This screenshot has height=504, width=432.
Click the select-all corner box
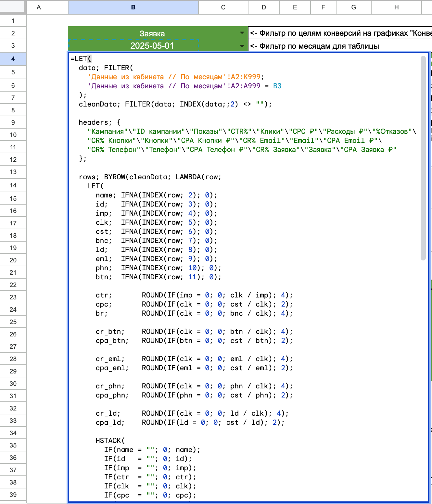13,6
